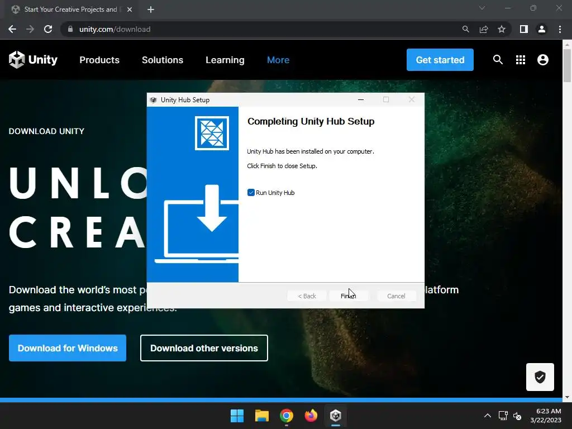Click the DOWNLOAD UNITY heading text
The image size is (572, 429).
pyautogui.click(x=46, y=131)
